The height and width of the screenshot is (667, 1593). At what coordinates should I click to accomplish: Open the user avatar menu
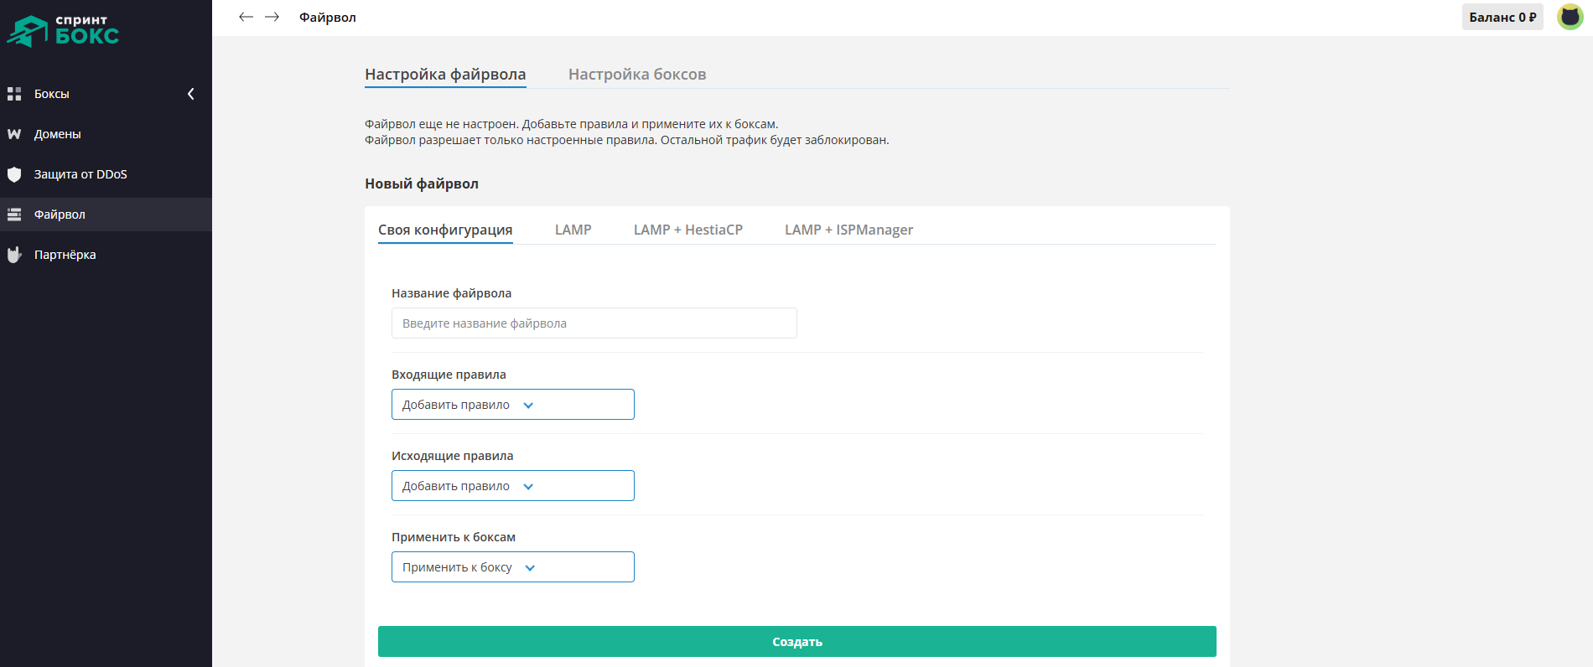[1570, 17]
